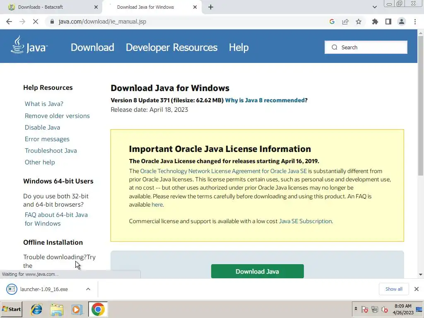Click the 'Download Java for Windows' heading
This screenshot has height=318, width=424.
point(170,88)
